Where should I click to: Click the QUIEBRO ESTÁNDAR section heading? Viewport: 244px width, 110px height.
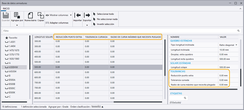[181, 41]
